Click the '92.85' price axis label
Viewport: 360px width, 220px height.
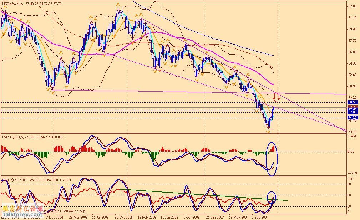[x=353, y=6]
